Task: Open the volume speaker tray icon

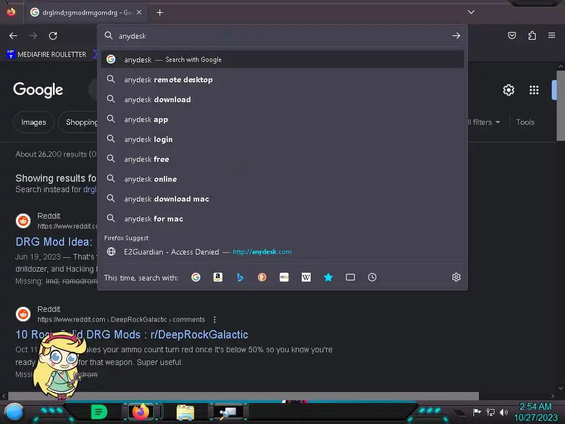Action: point(504,412)
